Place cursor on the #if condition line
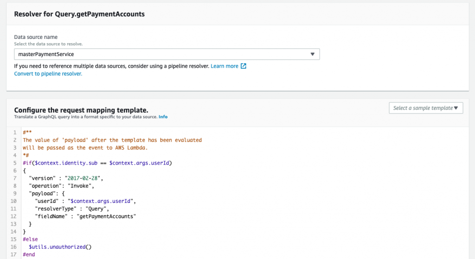This screenshot has height=259, width=475. pyautogui.click(x=100, y=163)
